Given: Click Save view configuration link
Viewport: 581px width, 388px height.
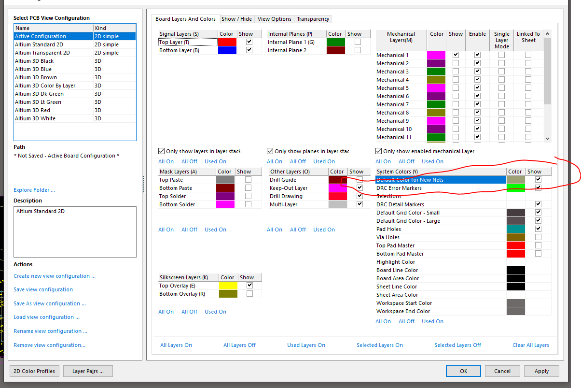Looking at the screenshot, I should 43,289.
